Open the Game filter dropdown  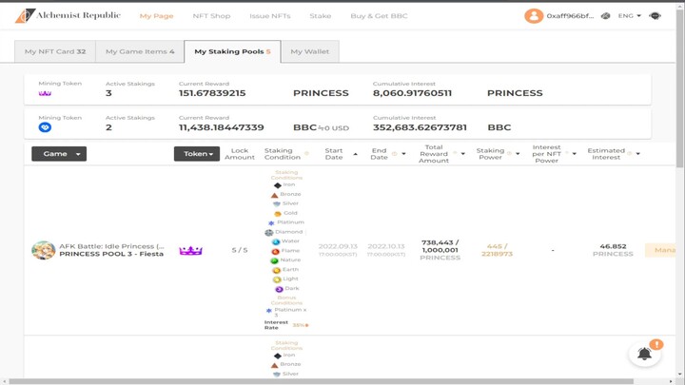pos(59,154)
